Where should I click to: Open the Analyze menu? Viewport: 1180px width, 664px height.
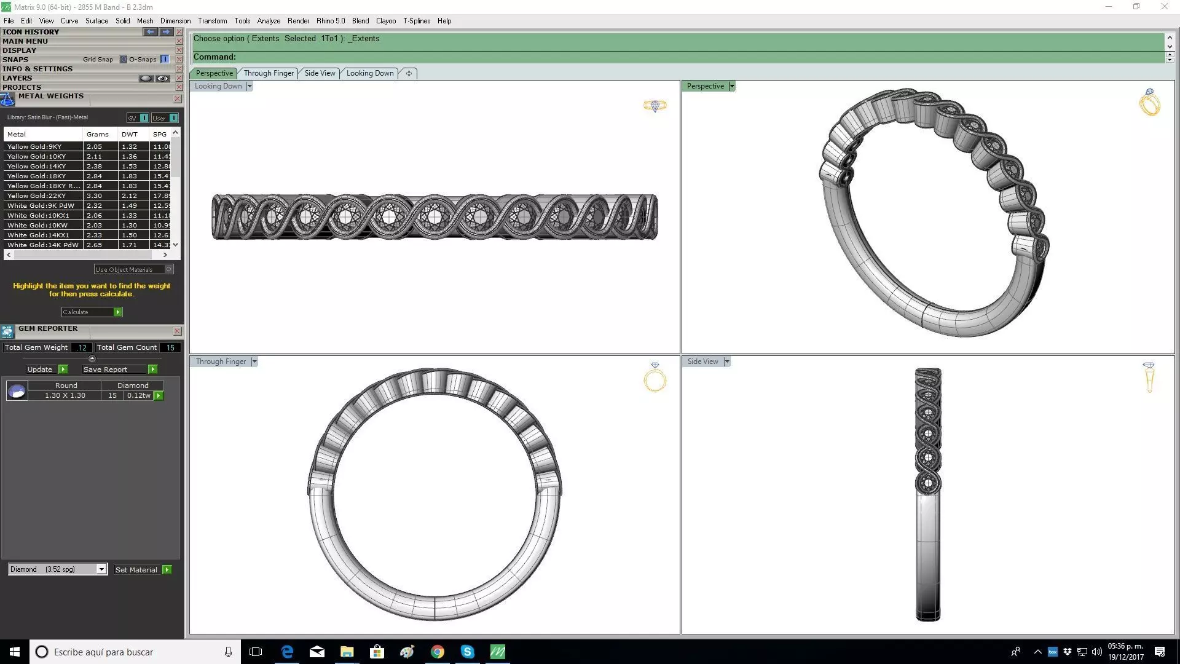click(x=269, y=21)
